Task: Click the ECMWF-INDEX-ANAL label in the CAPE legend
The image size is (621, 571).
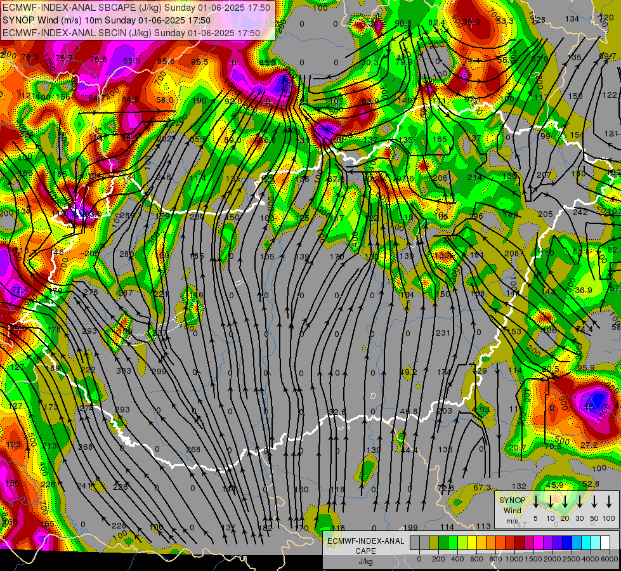Action: coord(365,541)
